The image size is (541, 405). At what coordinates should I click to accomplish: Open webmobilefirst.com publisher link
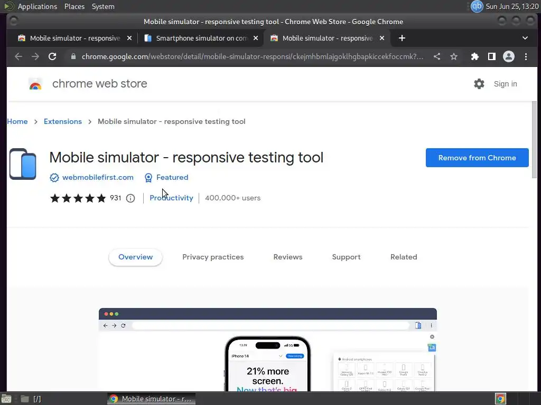(x=98, y=177)
